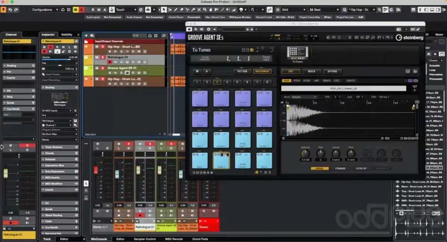The image size is (447, 242).
Task: Click the Retrologue instrument image in Inspector
Action: pyautogui.click(x=59, y=99)
